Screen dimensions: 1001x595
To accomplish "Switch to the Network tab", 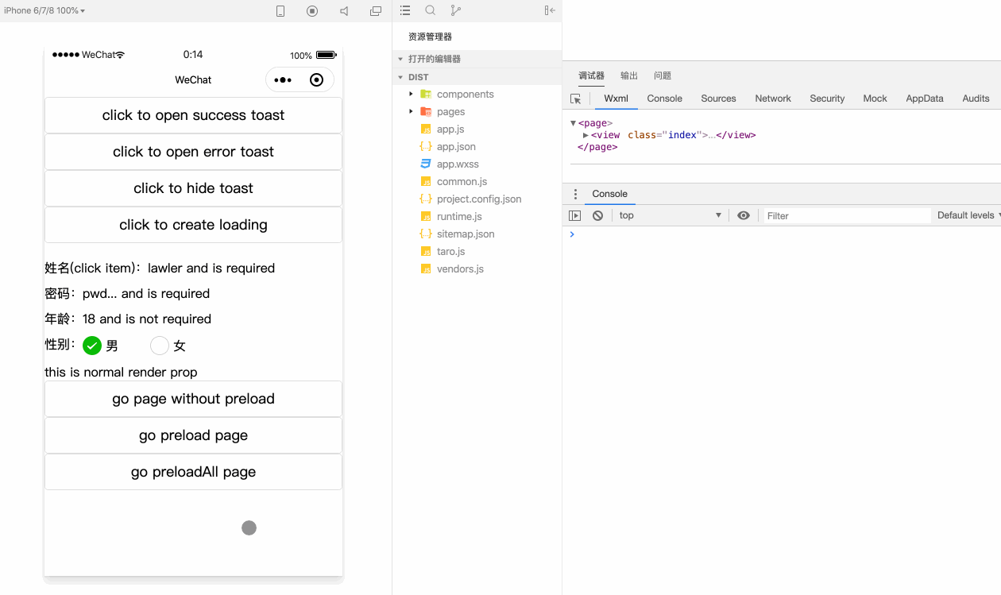I will click(x=773, y=99).
